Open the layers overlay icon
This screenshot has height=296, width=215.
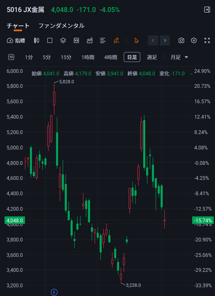[x=63, y=40]
